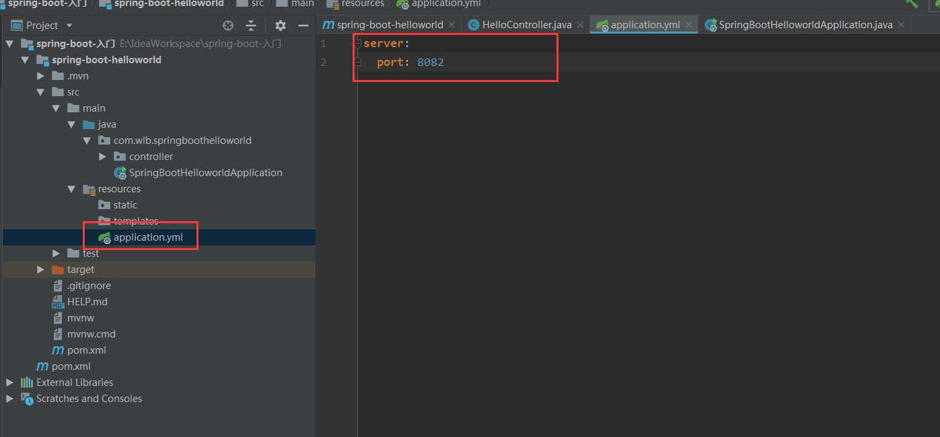Click the fold marker beside 'server:'
The height and width of the screenshot is (437, 940).
tap(358, 44)
